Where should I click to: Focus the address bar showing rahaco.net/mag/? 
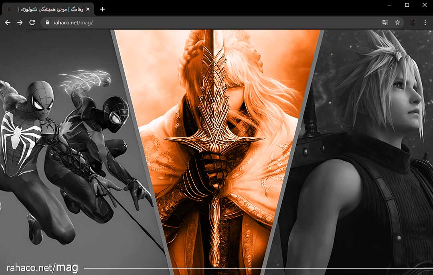[x=200, y=22]
